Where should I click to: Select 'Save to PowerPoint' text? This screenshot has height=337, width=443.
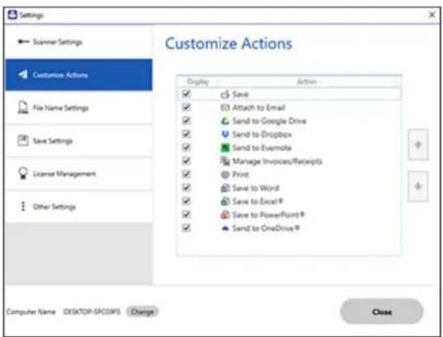268,215
